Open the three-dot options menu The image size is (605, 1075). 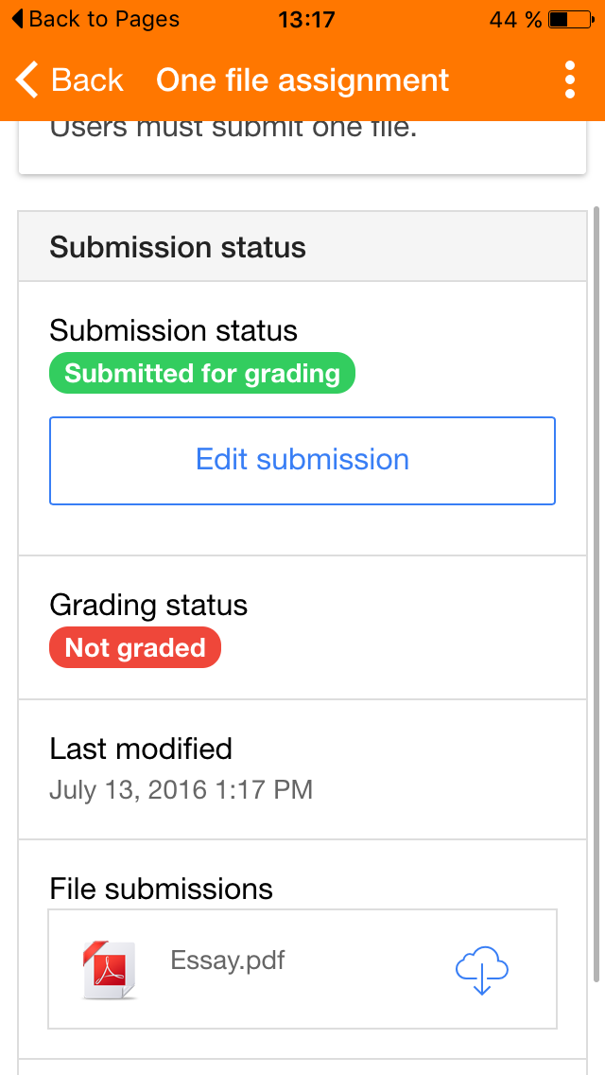click(x=569, y=80)
